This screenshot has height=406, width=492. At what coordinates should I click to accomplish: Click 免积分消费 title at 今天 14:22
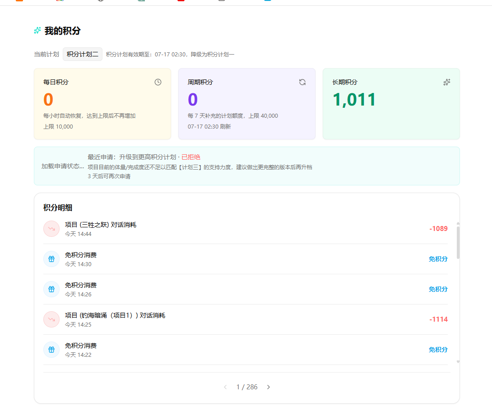coord(81,346)
